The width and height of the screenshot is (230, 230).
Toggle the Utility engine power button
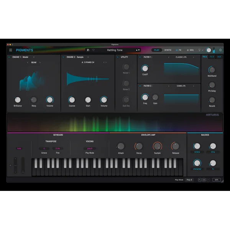(x=118, y=57)
